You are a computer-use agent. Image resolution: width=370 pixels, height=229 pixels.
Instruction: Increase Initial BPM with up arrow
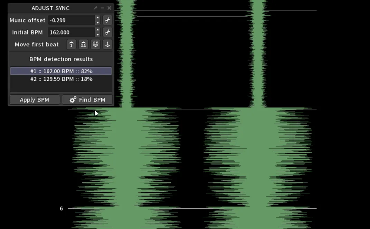click(x=98, y=30)
